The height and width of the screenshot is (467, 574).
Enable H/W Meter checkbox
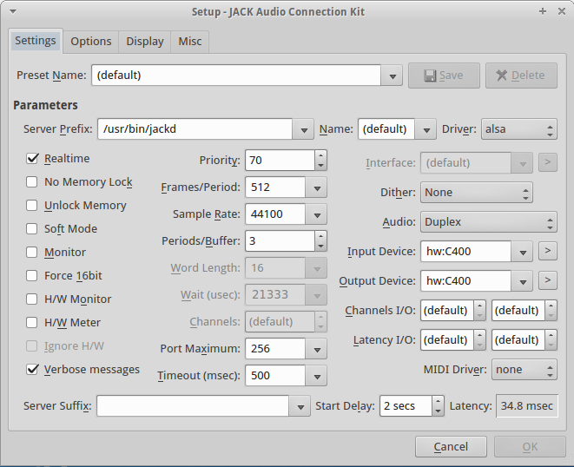32,322
